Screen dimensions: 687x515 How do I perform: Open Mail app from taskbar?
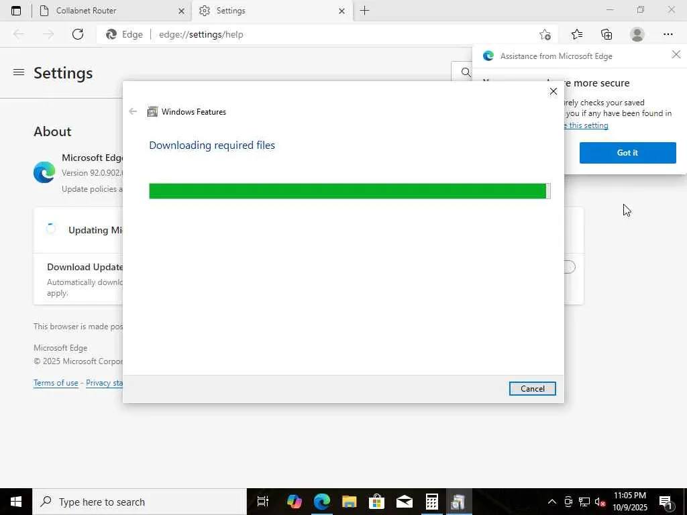click(404, 502)
